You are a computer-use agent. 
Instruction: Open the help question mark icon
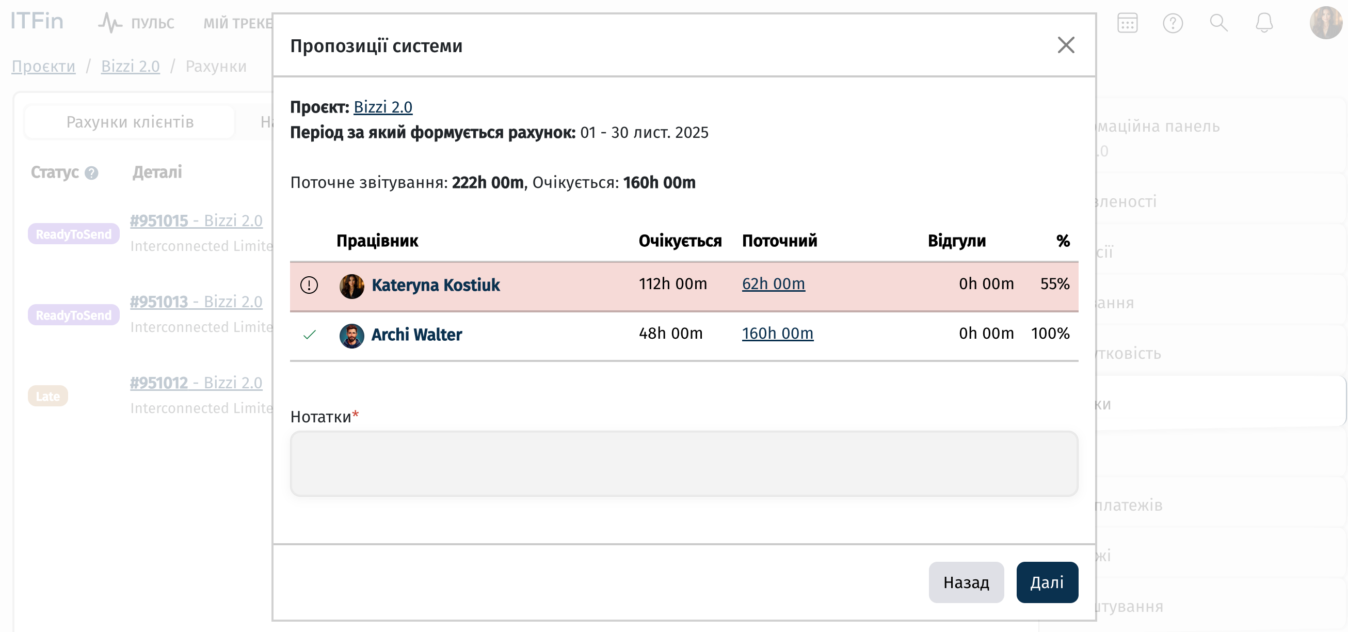pyautogui.click(x=1172, y=23)
